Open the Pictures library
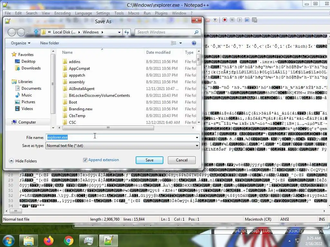The height and width of the screenshot is (247, 330). (x=28, y=102)
